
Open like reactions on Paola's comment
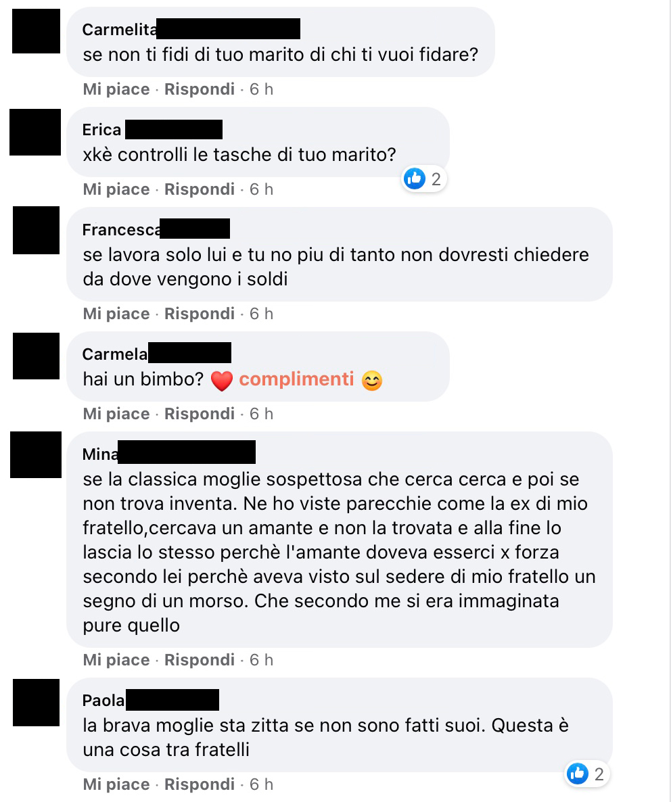[x=586, y=774]
